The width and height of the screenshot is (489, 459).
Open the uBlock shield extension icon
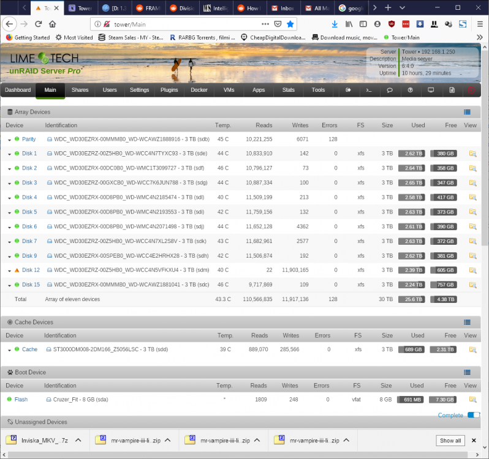[392, 24]
